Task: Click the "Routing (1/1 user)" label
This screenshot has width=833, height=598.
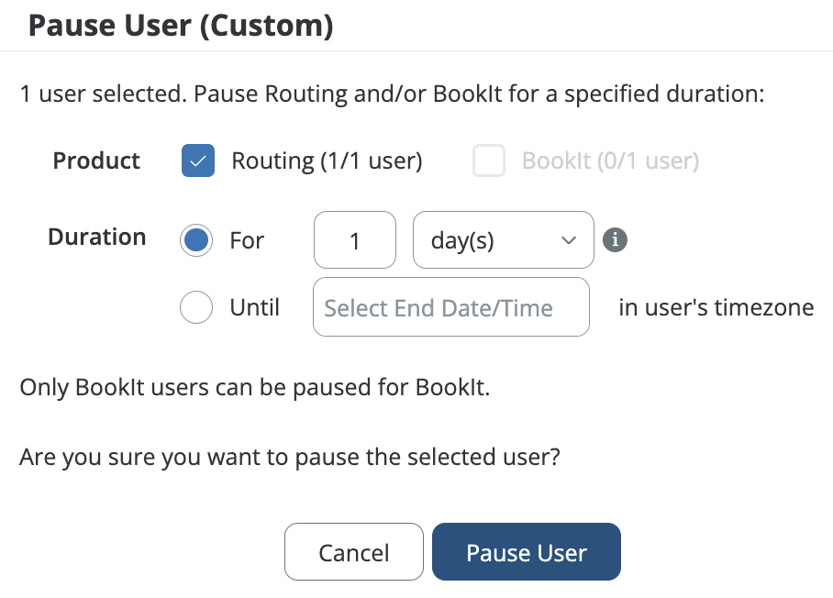Action: (x=327, y=161)
